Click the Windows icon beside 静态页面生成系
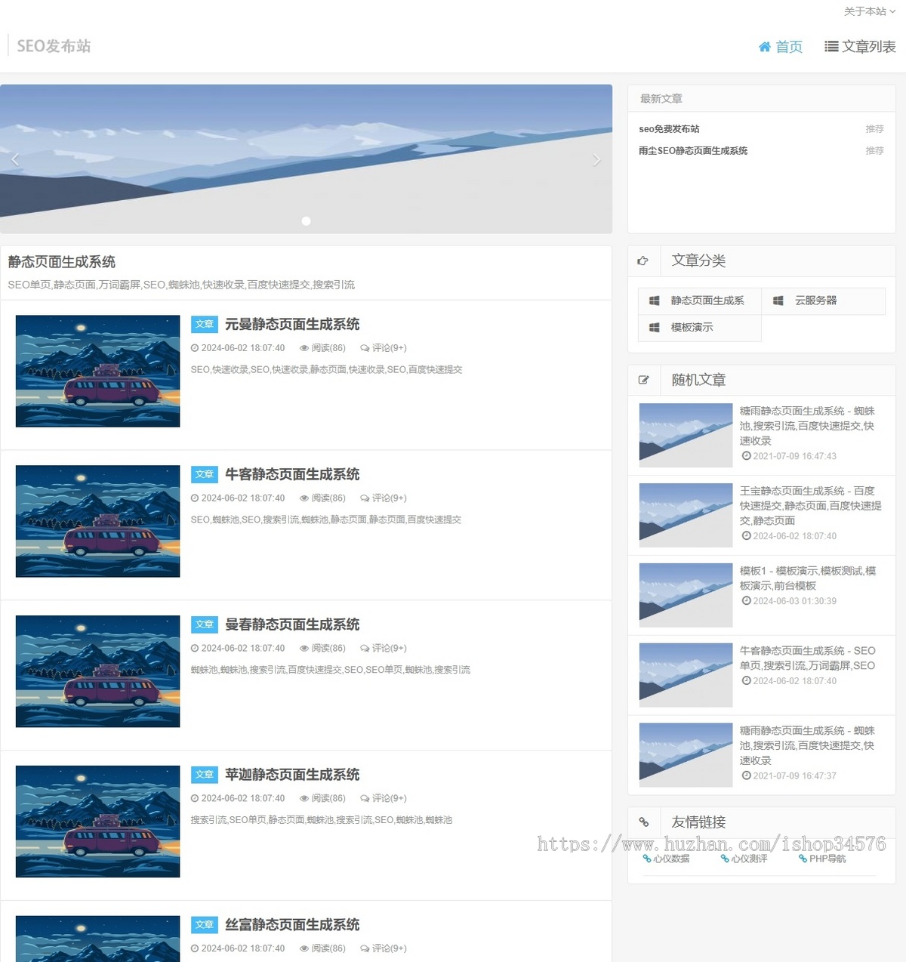Viewport: 906px width, 962px height. click(655, 301)
